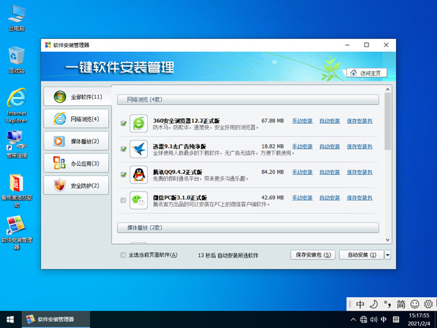Click the 360 Safe Browser app icon

coord(138,123)
